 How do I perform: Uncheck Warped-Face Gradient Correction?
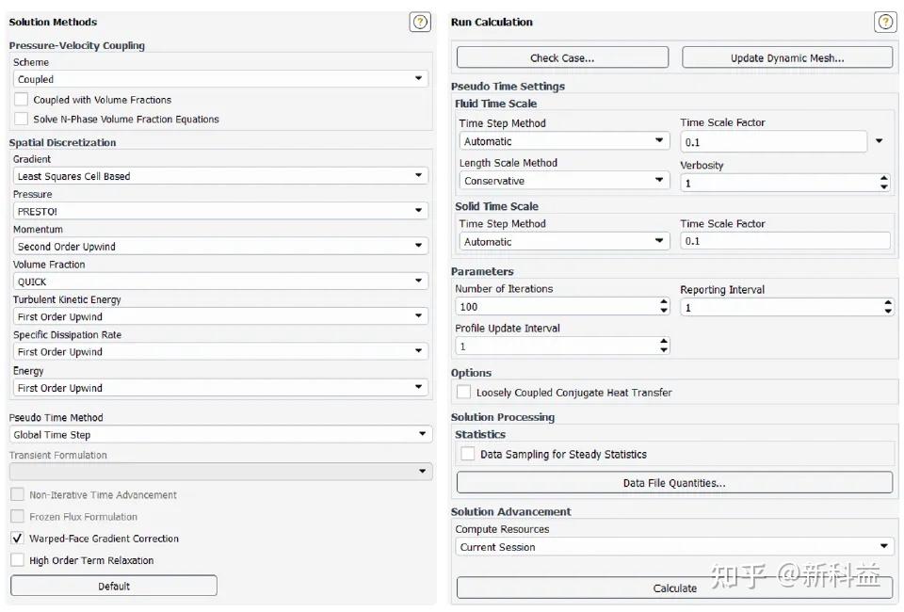(18, 539)
